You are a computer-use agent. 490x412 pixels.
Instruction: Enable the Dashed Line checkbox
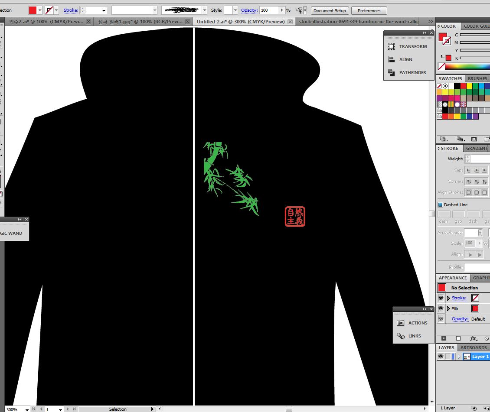[441, 205]
